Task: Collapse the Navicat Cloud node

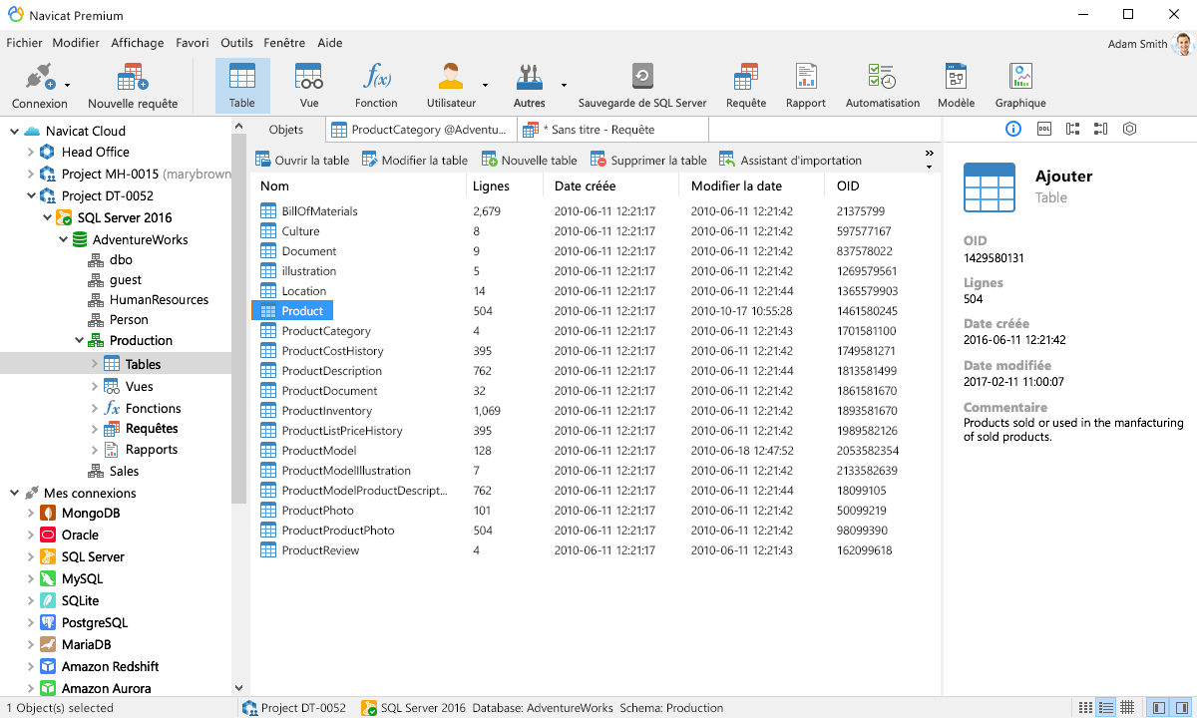Action: (x=15, y=131)
